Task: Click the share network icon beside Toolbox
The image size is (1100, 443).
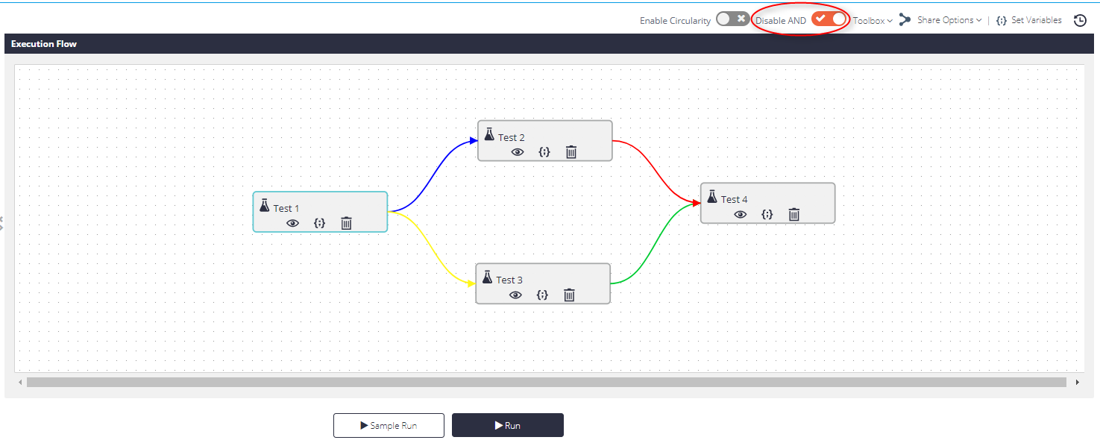Action: tap(905, 20)
